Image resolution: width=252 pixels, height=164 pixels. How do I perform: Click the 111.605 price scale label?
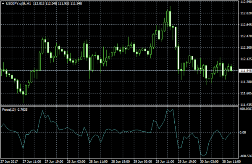tap(246, 94)
